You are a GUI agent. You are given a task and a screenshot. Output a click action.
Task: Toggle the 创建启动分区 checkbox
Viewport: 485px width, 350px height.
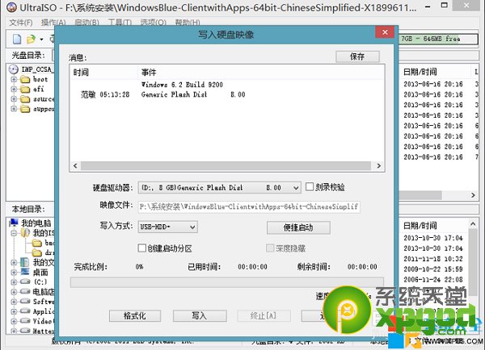144,248
